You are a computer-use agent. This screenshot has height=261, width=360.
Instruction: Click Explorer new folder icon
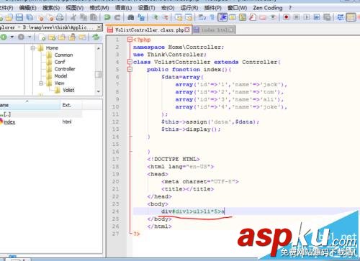click(x=52, y=37)
